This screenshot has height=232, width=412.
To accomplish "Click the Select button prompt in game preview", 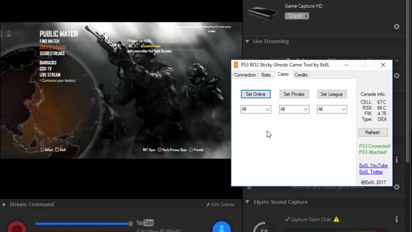I will [46, 150].
